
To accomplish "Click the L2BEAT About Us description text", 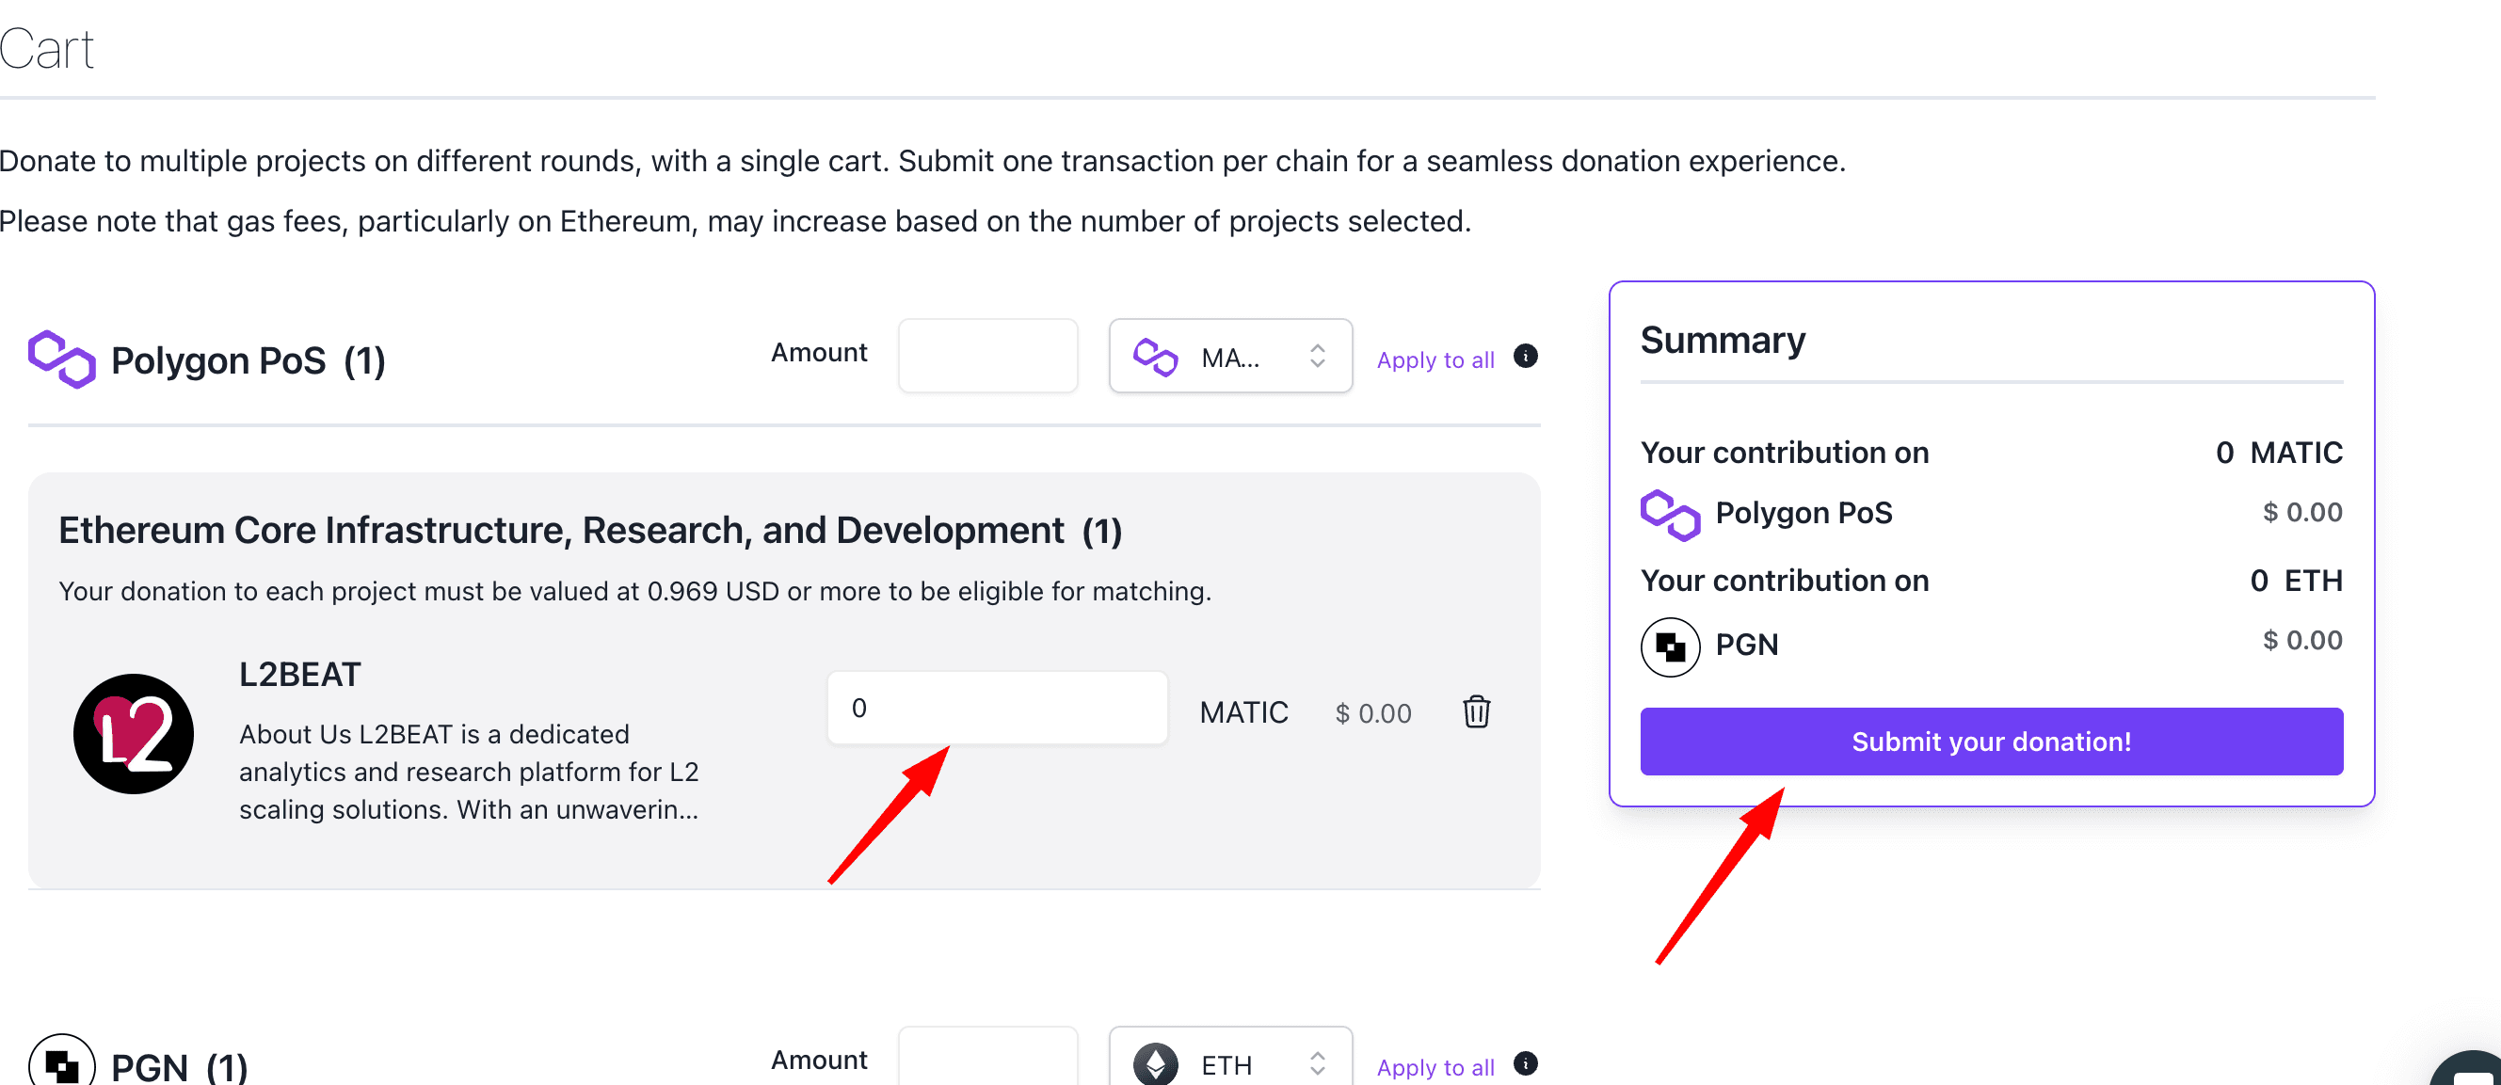I will point(469,772).
